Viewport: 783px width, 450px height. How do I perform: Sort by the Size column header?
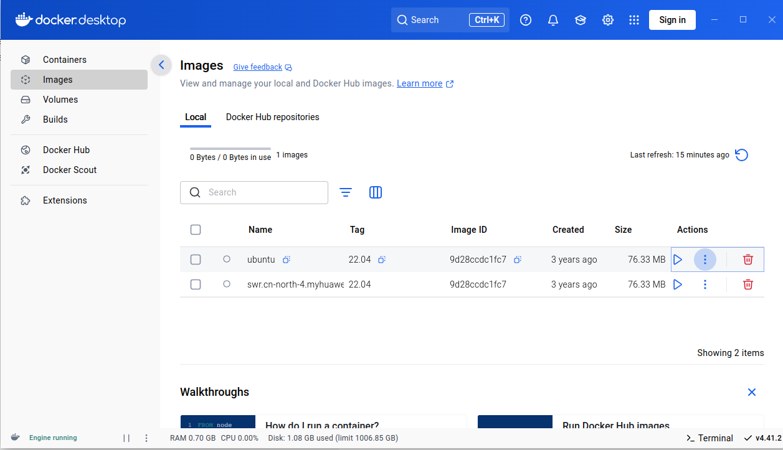623,230
